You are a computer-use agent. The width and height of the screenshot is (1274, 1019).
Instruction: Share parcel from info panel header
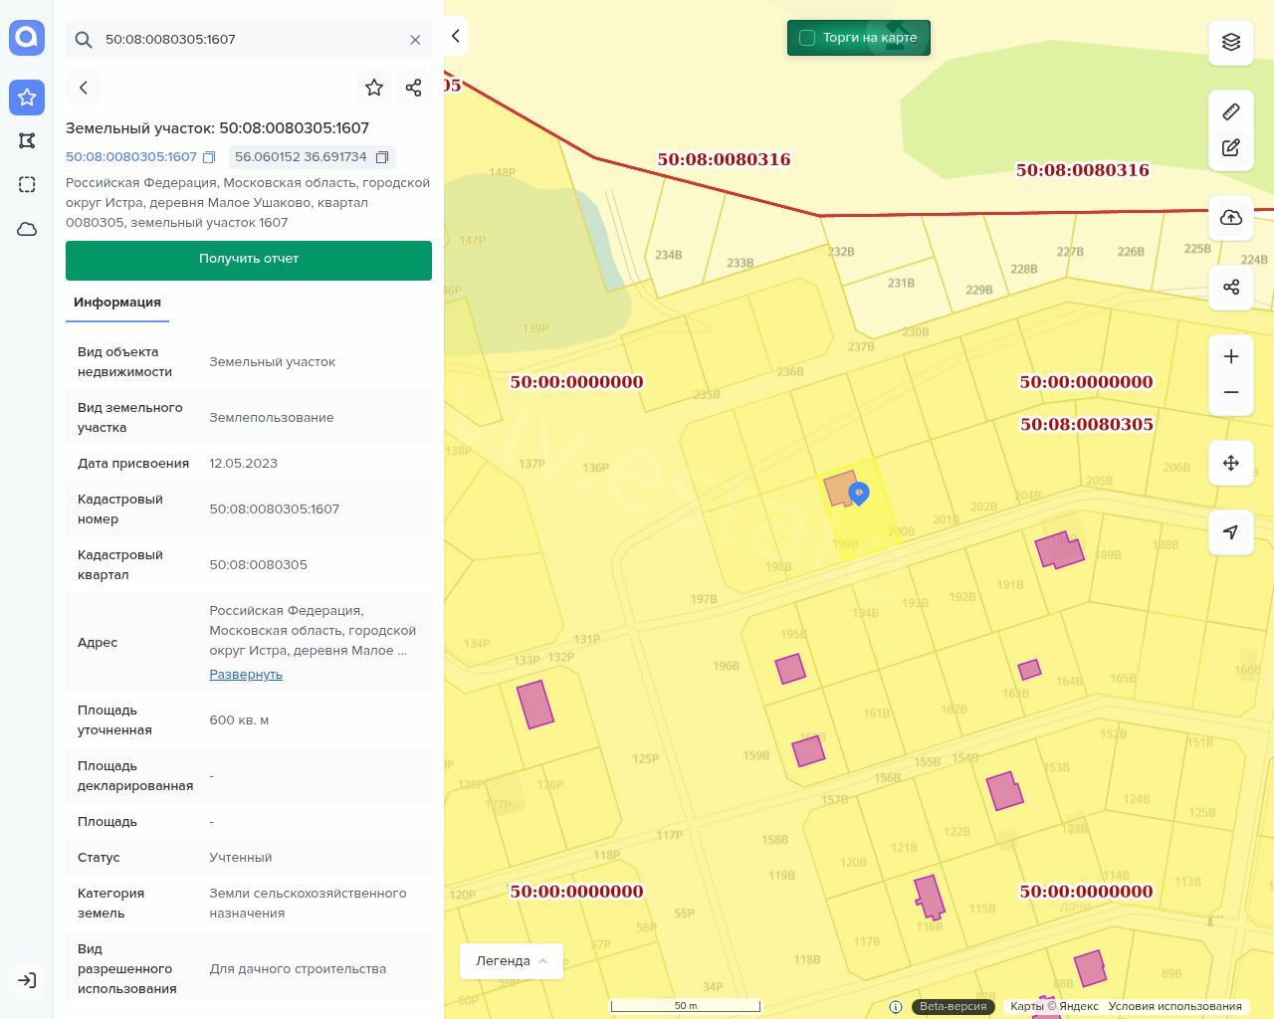click(414, 88)
